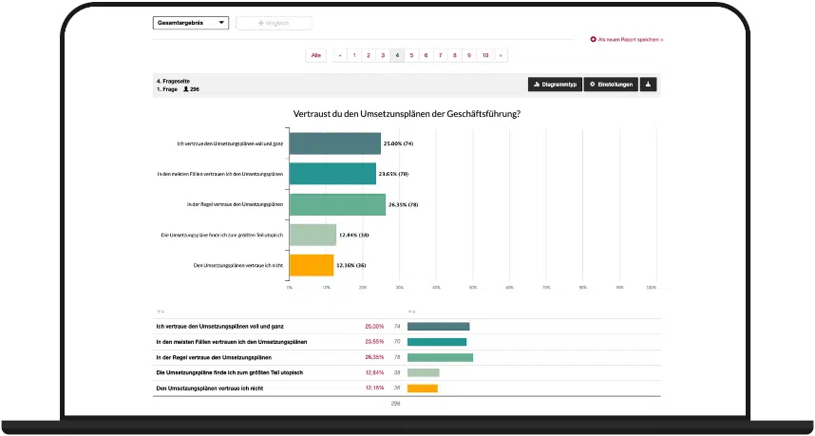Open the Diagrammtyp chart options

click(554, 85)
